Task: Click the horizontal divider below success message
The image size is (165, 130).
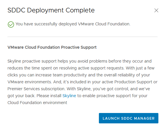Action: coord(83,37)
